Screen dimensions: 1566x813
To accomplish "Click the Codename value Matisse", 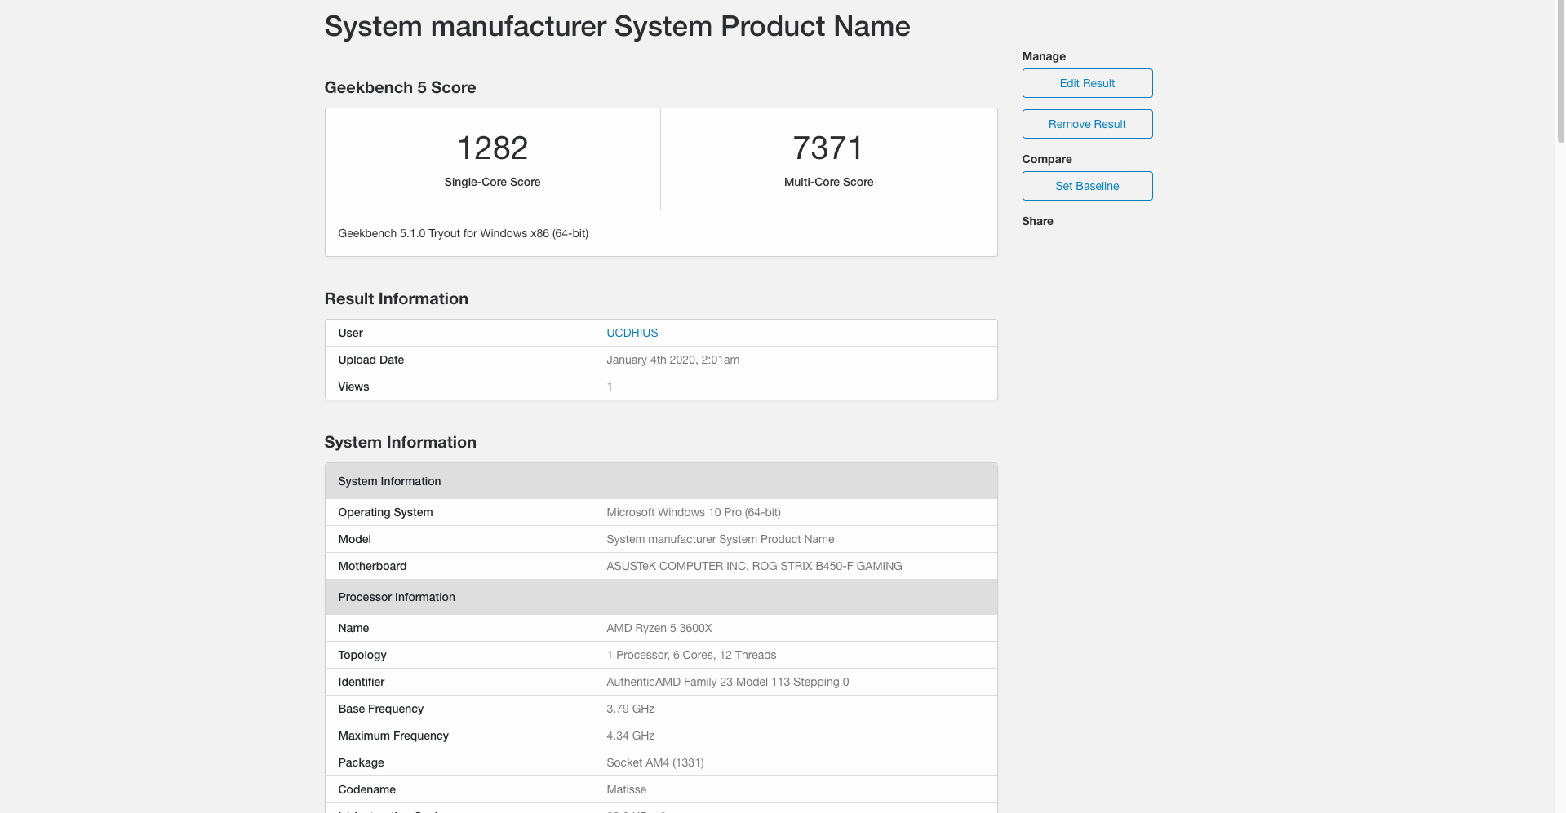I will tap(626, 789).
